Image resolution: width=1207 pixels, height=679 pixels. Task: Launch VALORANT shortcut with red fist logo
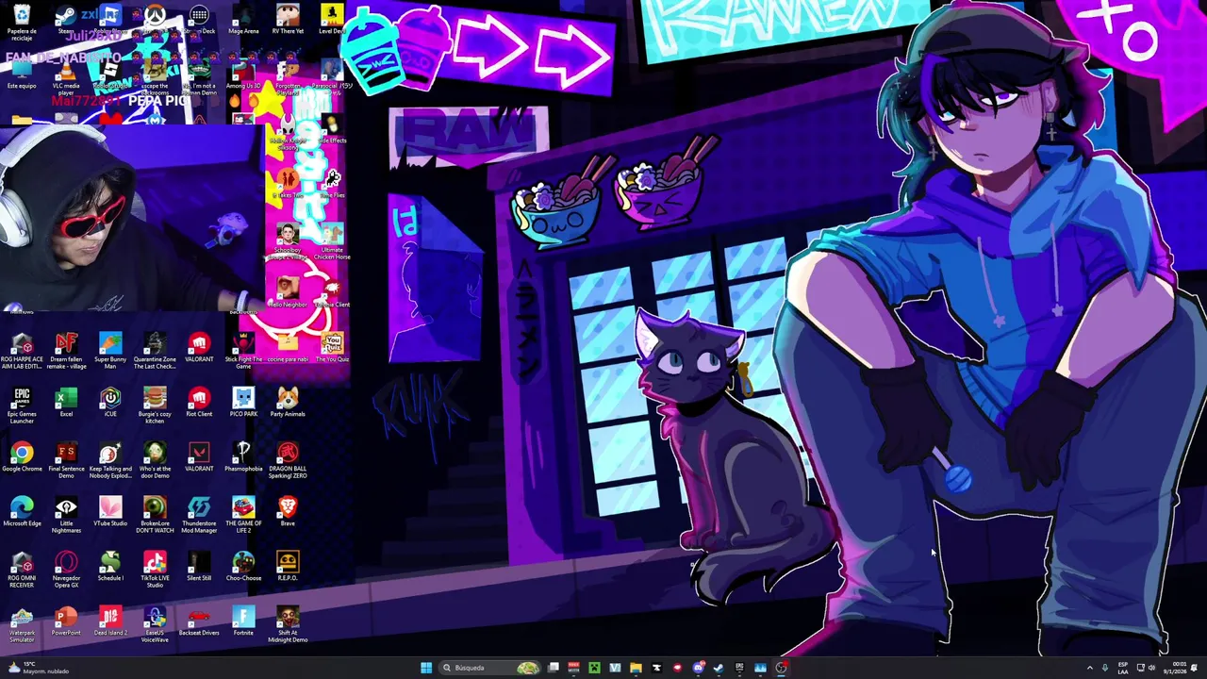pos(199,349)
